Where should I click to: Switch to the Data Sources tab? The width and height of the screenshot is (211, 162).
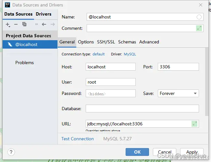click(19, 14)
